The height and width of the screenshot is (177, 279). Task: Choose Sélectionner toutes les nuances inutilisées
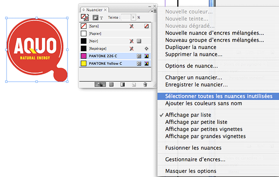pyautogui.click(x=219, y=96)
